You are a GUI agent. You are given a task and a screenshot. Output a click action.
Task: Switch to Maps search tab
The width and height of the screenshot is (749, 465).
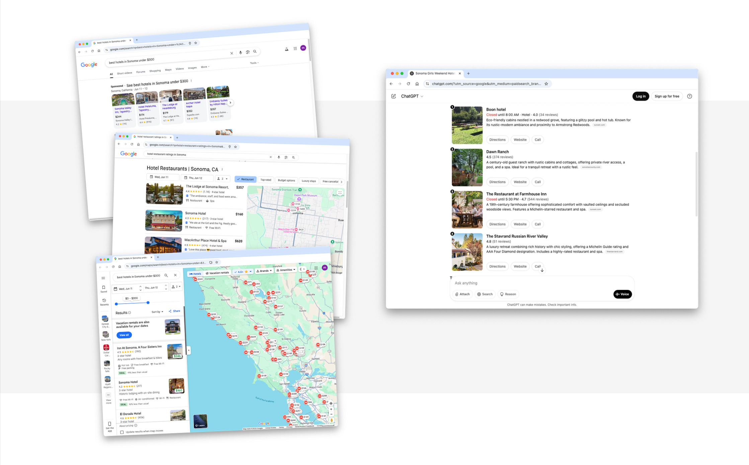168,70
